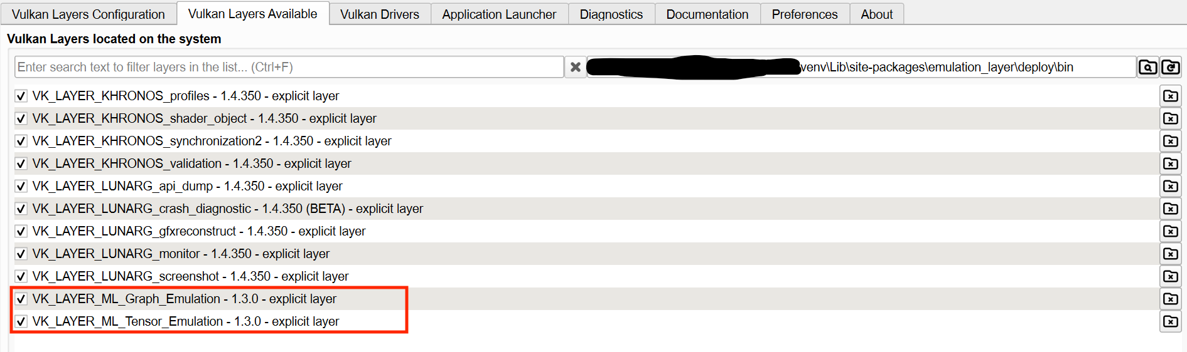Go to Application Launcher tab
The height and width of the screenshot is (352, 1187).
(500, 14)
